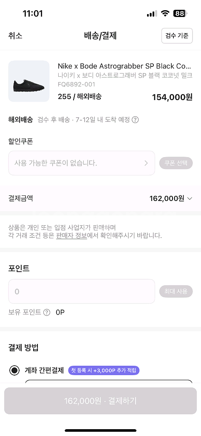Tap the cellular signal bars icon
The image size is (201, 436).
152,13
